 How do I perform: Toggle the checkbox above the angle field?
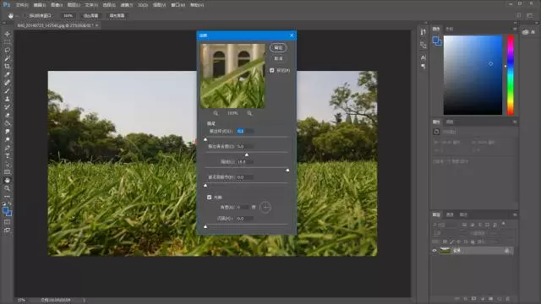point(209,197)
